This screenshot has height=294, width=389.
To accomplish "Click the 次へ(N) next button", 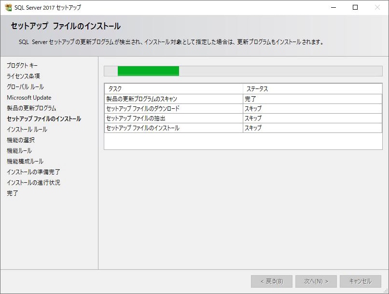I will (x=316, y=281).
